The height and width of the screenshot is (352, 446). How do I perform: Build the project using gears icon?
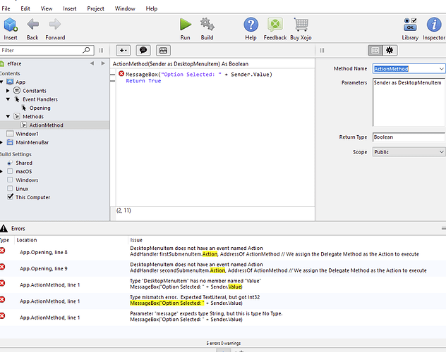[x=207, y=25]
